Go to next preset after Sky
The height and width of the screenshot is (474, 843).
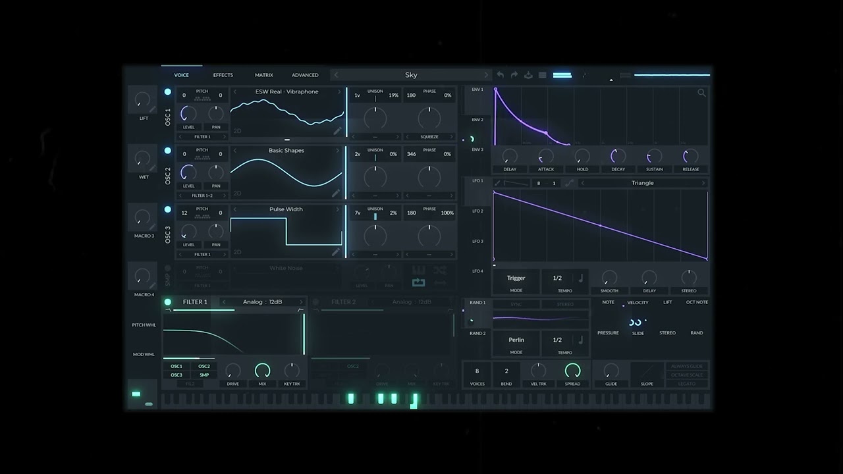(486, 75)
